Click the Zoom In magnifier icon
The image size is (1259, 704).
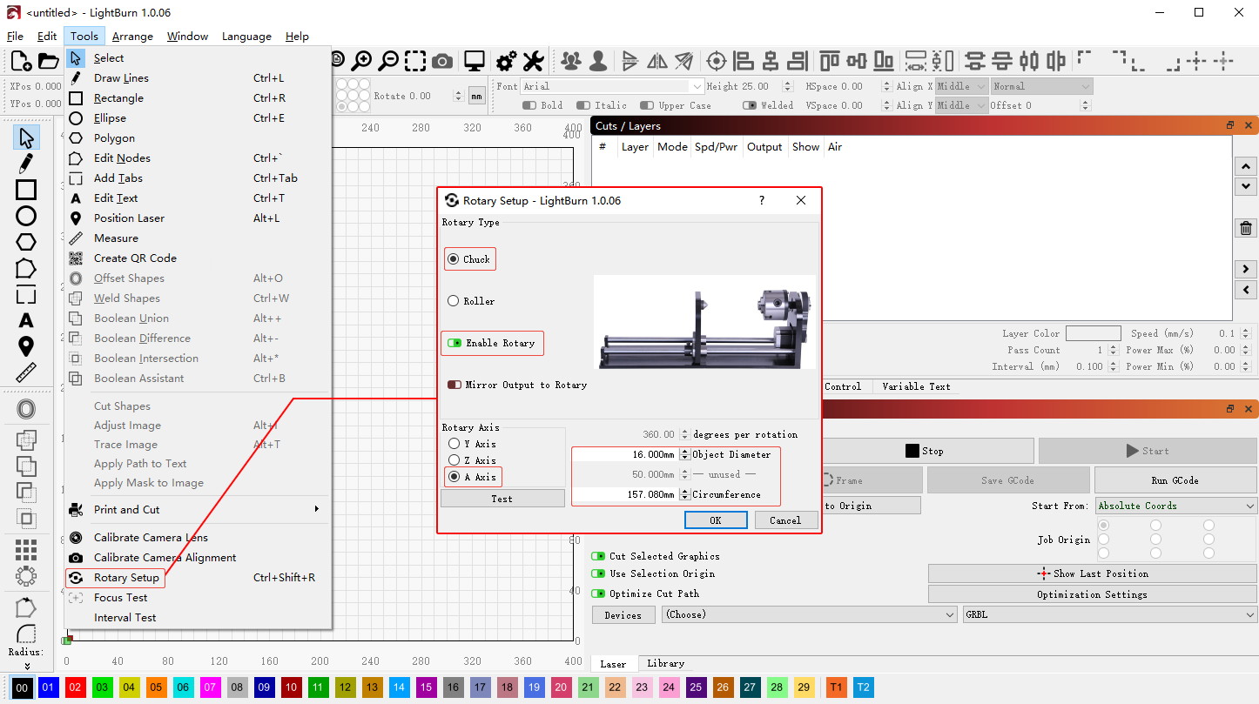point(361,61)
